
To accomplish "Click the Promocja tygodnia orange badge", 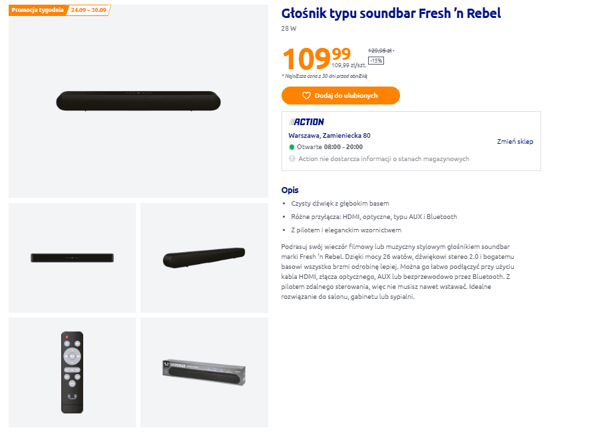I will tap(37, 10).
